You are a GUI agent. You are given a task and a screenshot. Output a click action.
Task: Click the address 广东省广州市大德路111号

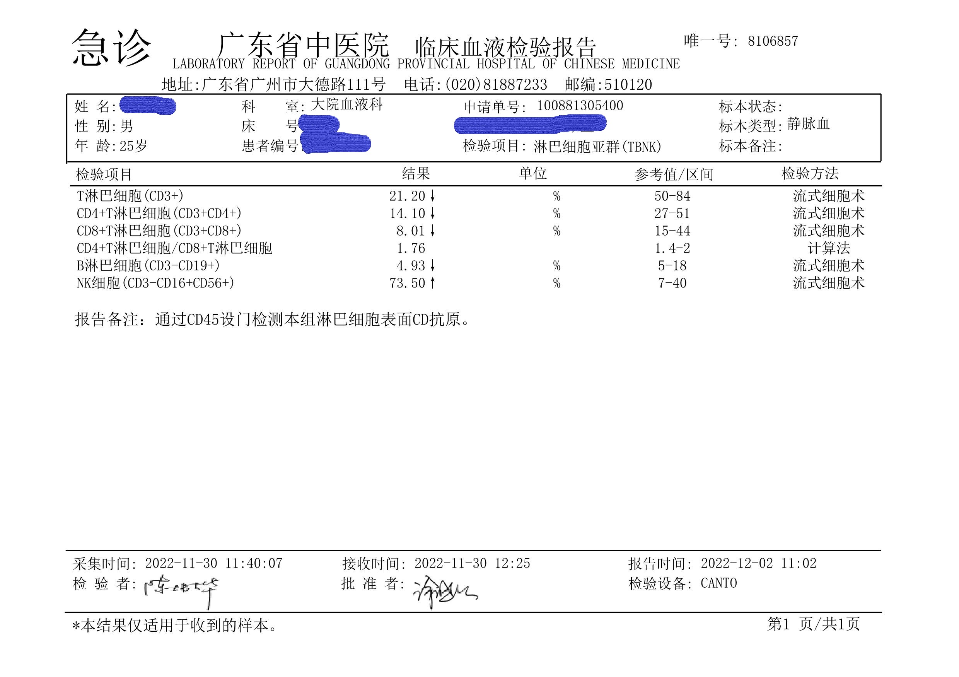294,85
